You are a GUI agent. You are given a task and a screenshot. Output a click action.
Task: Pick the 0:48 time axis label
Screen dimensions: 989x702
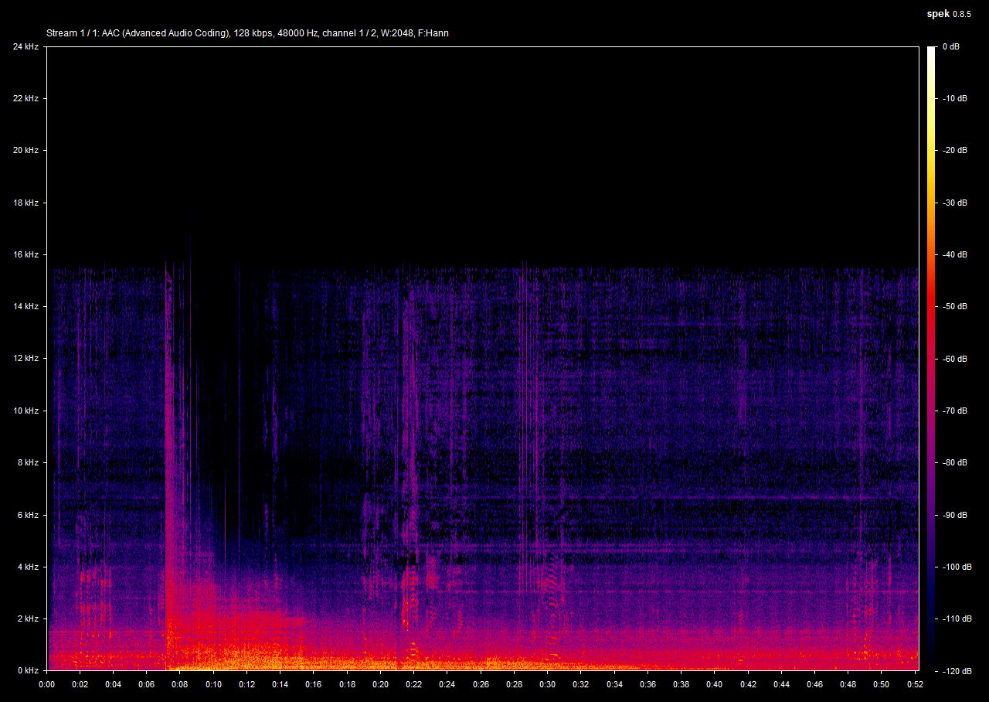pos(848,684)
